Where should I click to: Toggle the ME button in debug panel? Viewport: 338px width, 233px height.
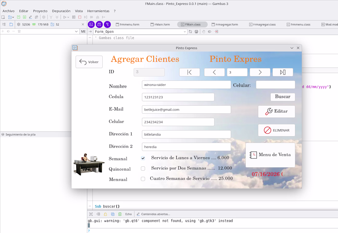[83, 31]
